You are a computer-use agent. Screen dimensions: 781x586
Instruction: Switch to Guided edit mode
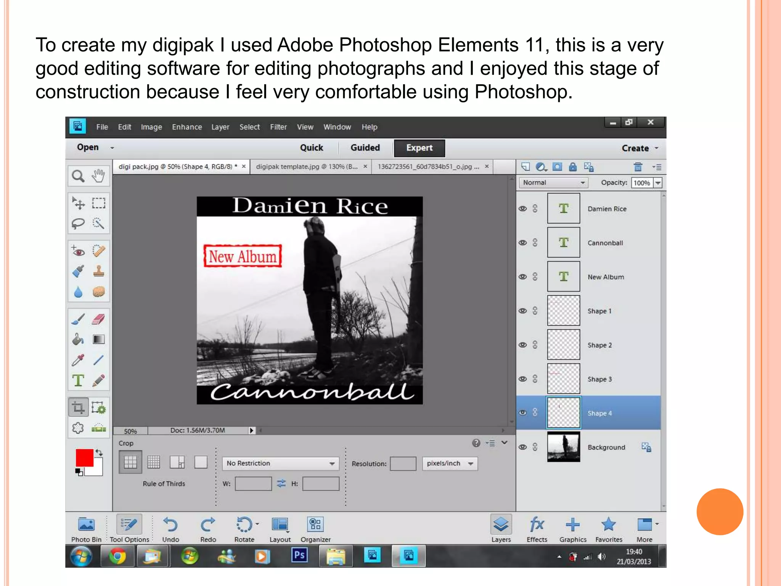[365, 148]
